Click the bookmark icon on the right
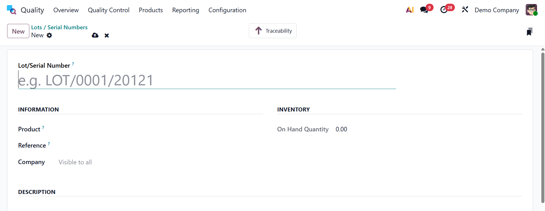545x211 pixels. (529, 32)
